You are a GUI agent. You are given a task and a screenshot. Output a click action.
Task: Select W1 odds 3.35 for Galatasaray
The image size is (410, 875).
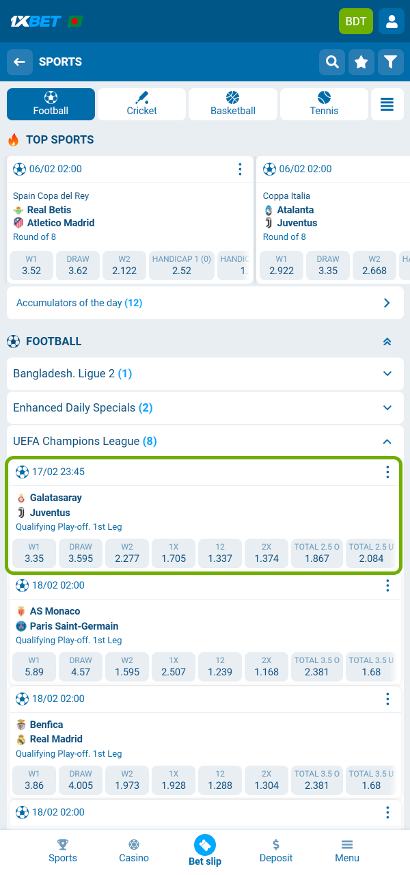click(x=33, y=553)
